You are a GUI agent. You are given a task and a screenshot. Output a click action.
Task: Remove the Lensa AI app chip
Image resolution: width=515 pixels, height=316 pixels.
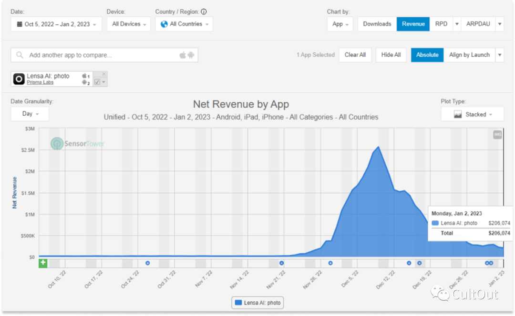coord(104,74)
